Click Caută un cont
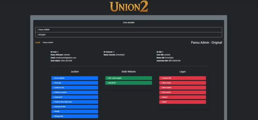Viewport: 258px width, 120px height. click(x=75, y=87)
